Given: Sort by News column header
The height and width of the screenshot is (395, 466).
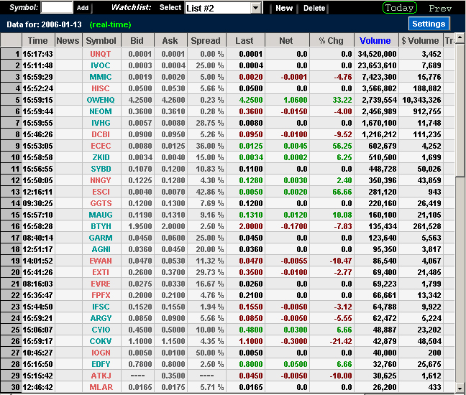Looking at the screenshot, I should click(x=68, y=41).
